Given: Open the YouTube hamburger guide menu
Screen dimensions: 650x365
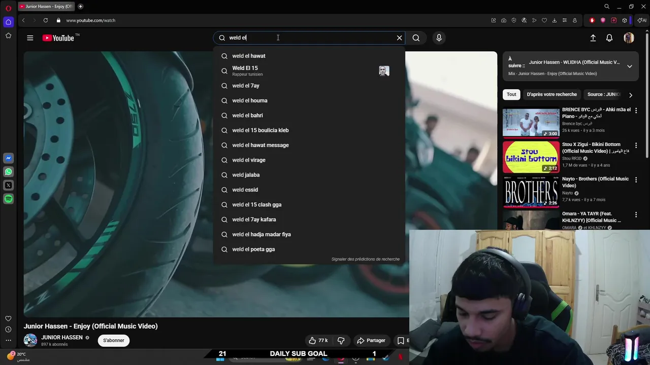Looking at the screenshot, I should pos(30,38).
